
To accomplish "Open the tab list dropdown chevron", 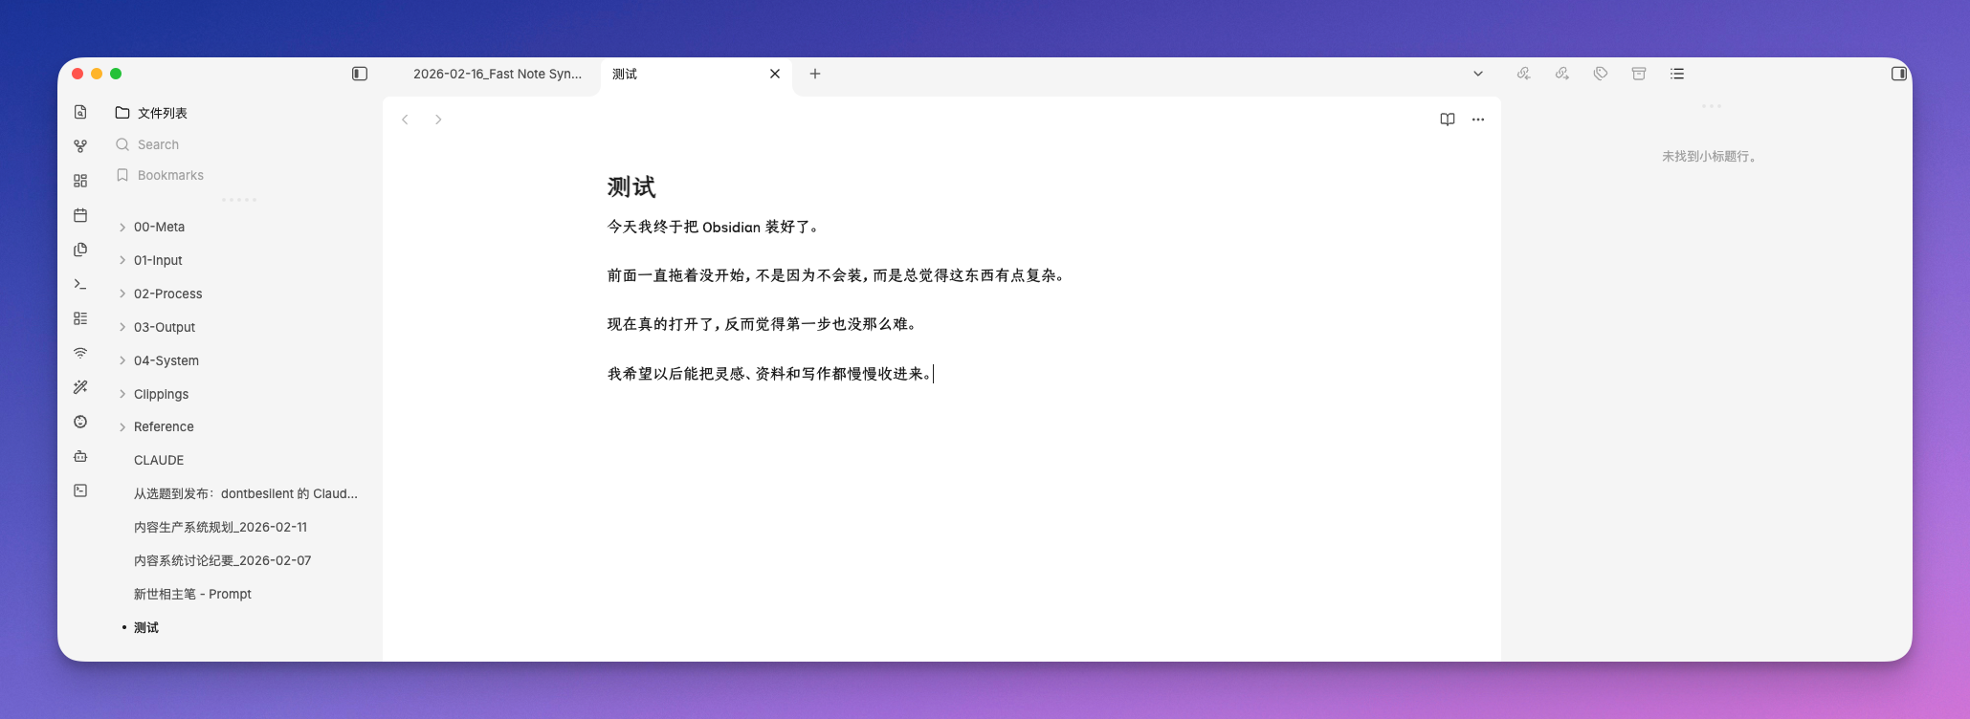I will point(1478,74).
